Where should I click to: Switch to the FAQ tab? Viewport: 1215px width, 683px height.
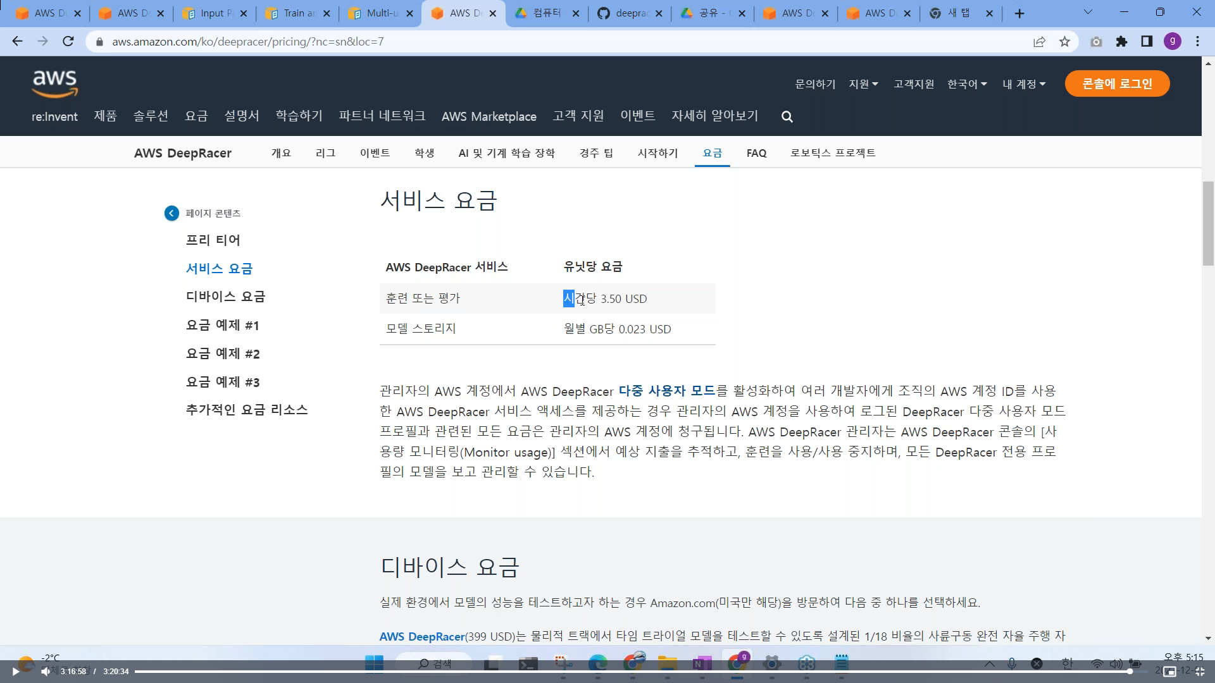(756, 153)
